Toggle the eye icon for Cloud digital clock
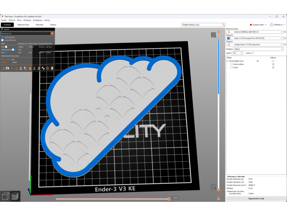 (258, 61)
